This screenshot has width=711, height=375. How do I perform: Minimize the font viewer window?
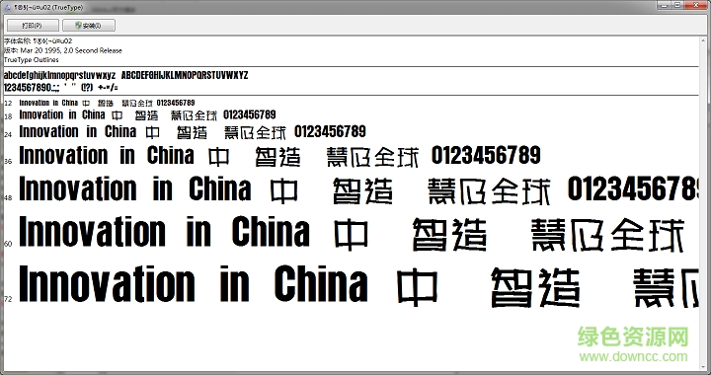coord(665,5)
